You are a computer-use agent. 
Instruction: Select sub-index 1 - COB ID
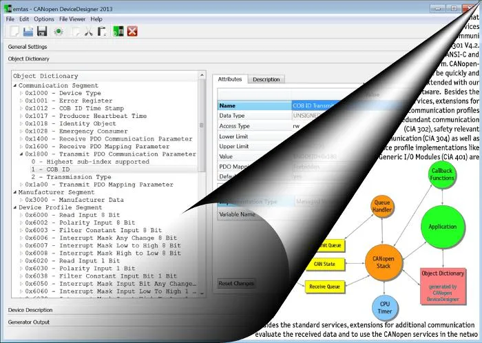[50, 169]
